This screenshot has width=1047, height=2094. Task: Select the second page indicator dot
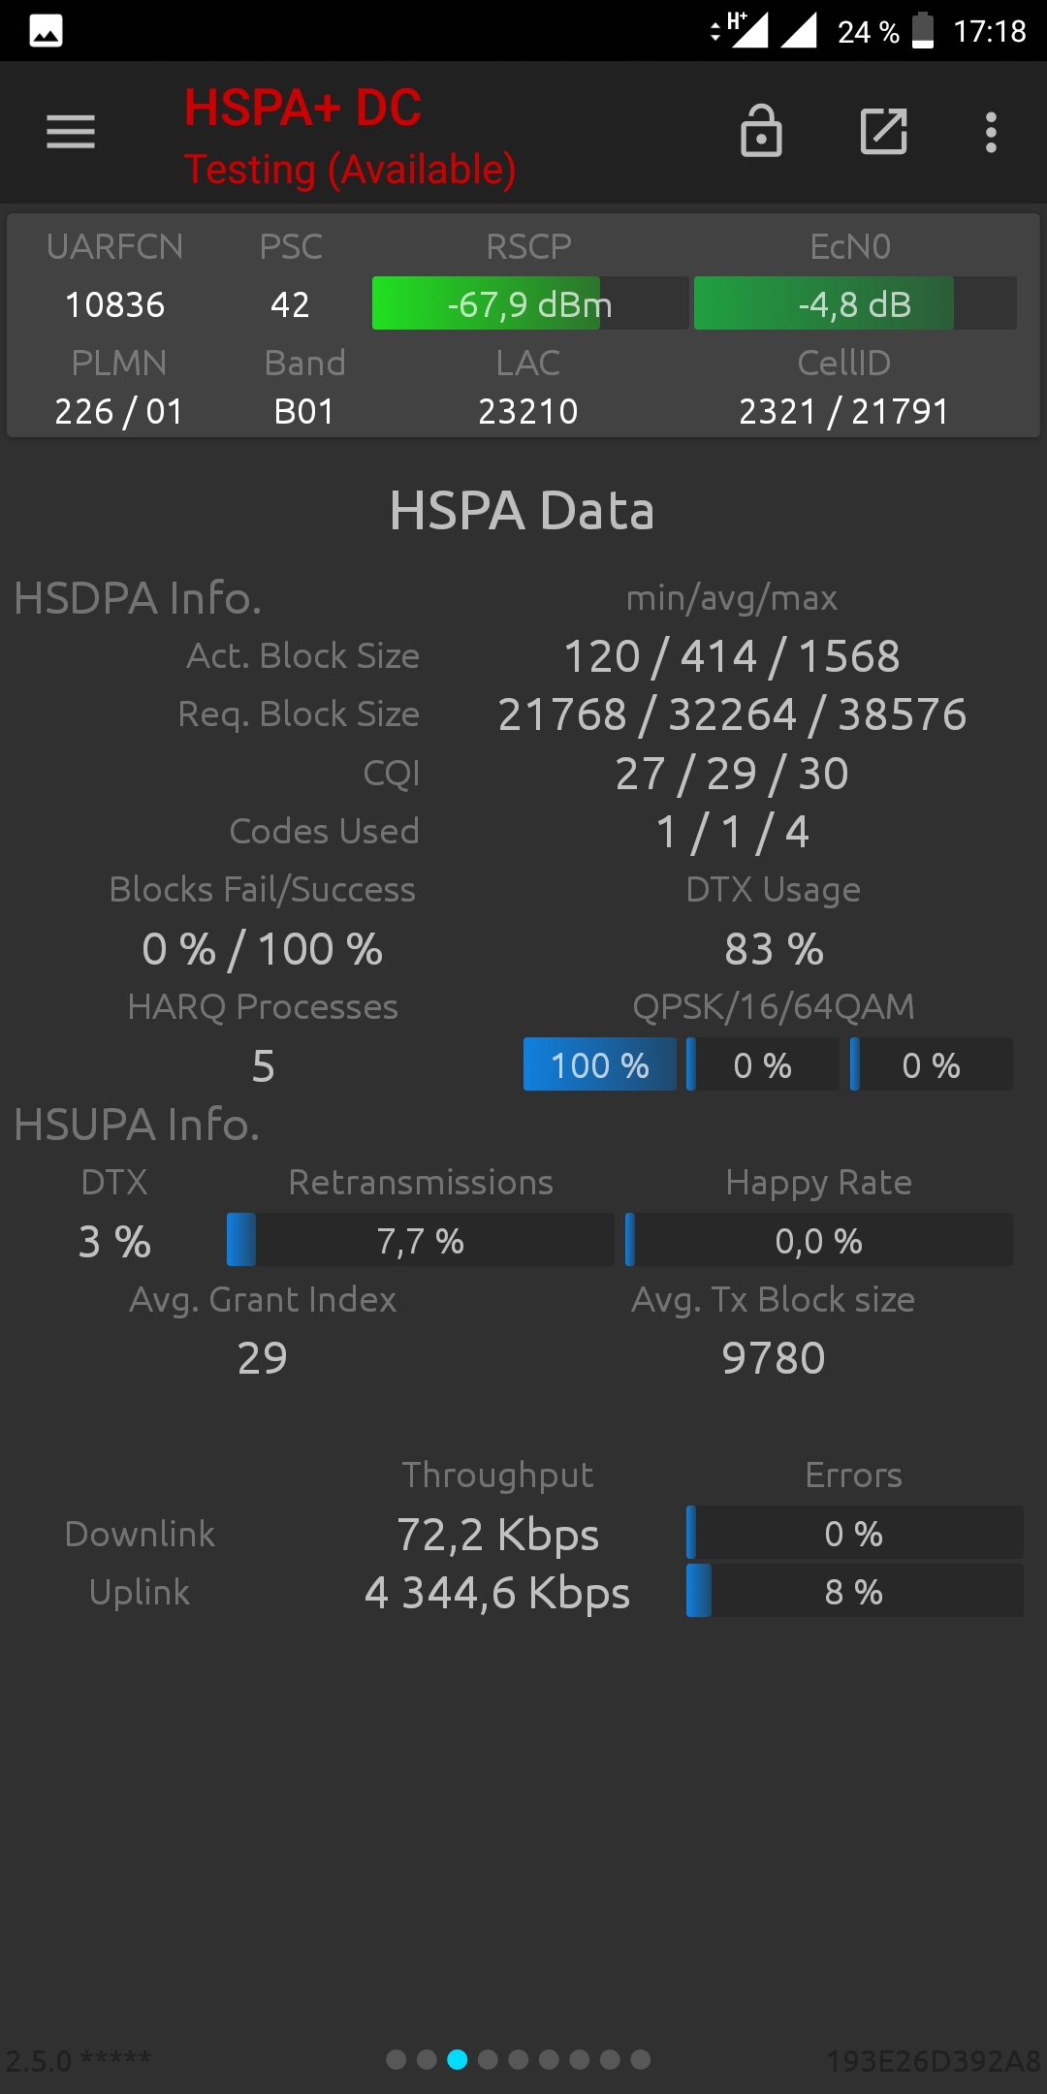tap(427, 2059)
